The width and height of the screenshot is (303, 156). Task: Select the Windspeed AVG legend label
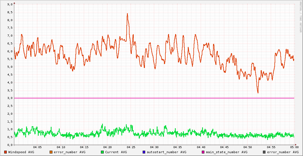21,152
